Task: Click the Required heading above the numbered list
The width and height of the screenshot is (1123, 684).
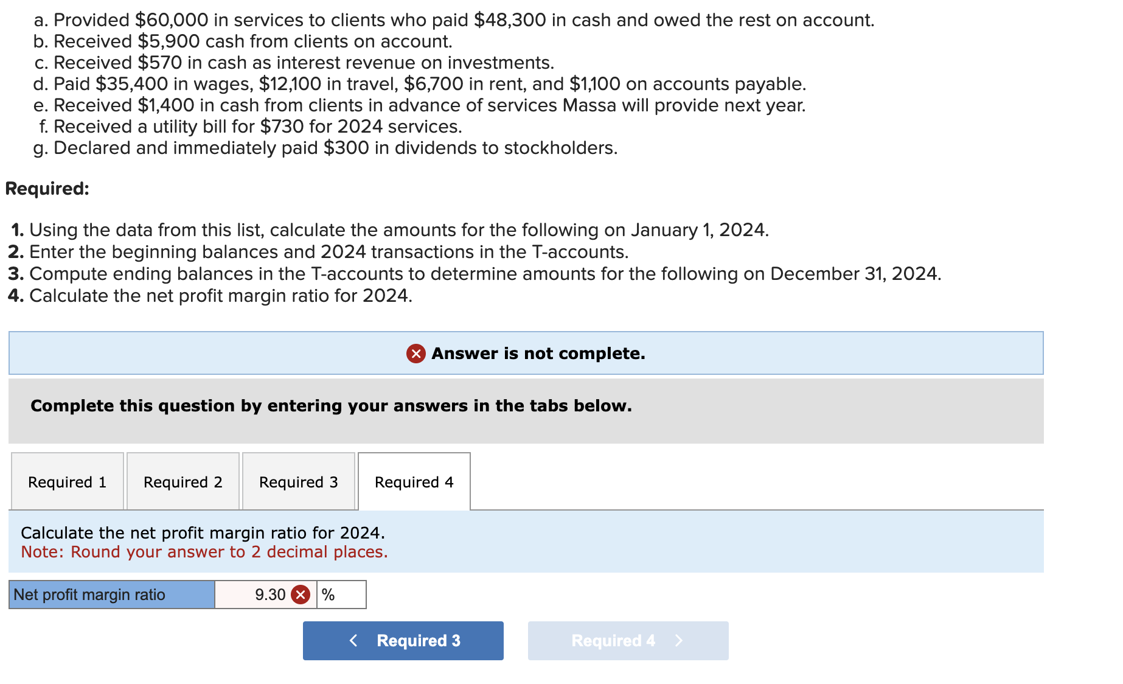Action: [46, 189]
